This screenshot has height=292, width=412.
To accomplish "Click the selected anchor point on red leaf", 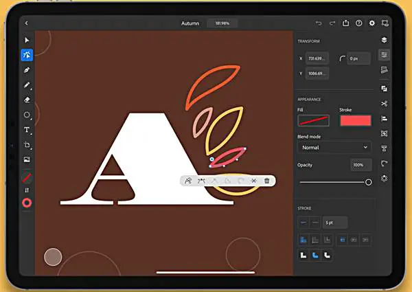I will [x=211, y=159].
